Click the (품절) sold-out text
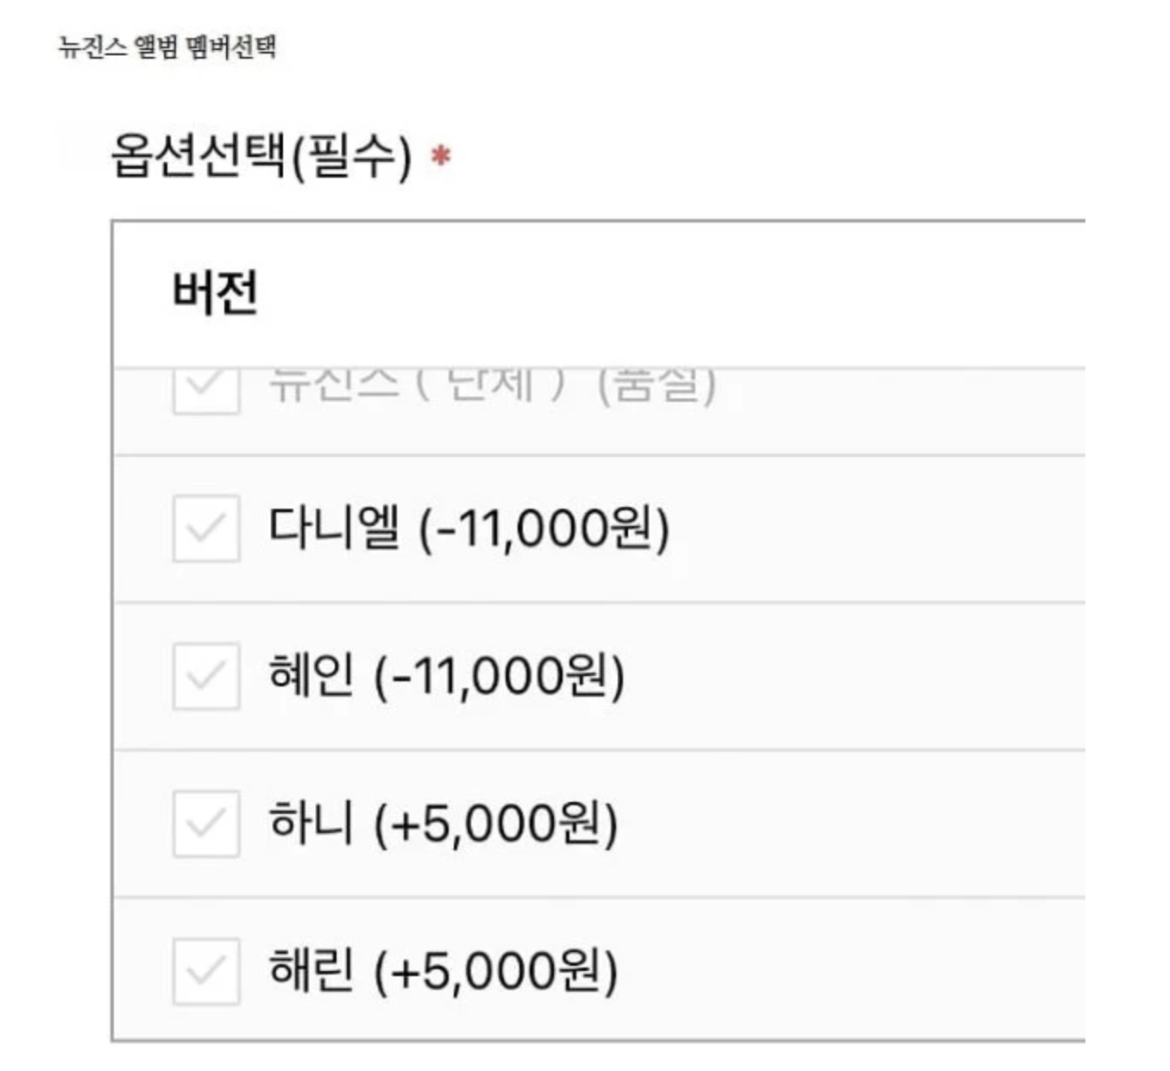This screenshot has width=1170, height=1071. 657,385
